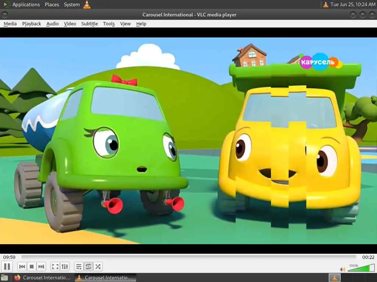Select VLC Carousel International taskbar entry
The image size is (377, 282).
pyautogui.click(x=105, y=278)
